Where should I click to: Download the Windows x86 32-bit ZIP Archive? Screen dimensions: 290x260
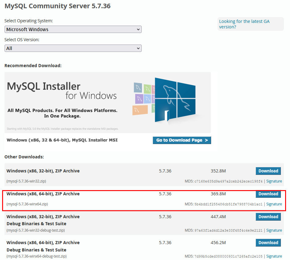pos(268,171)
